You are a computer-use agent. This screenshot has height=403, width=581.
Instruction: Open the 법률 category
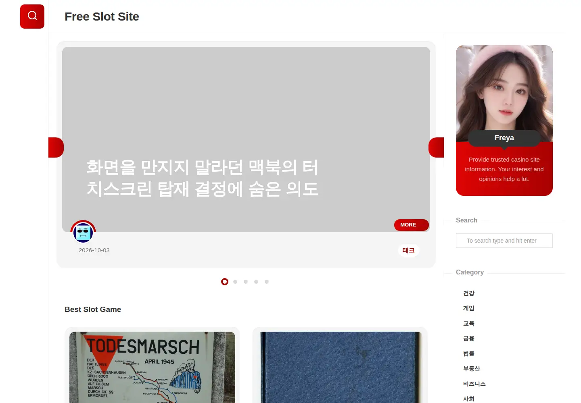469,353
